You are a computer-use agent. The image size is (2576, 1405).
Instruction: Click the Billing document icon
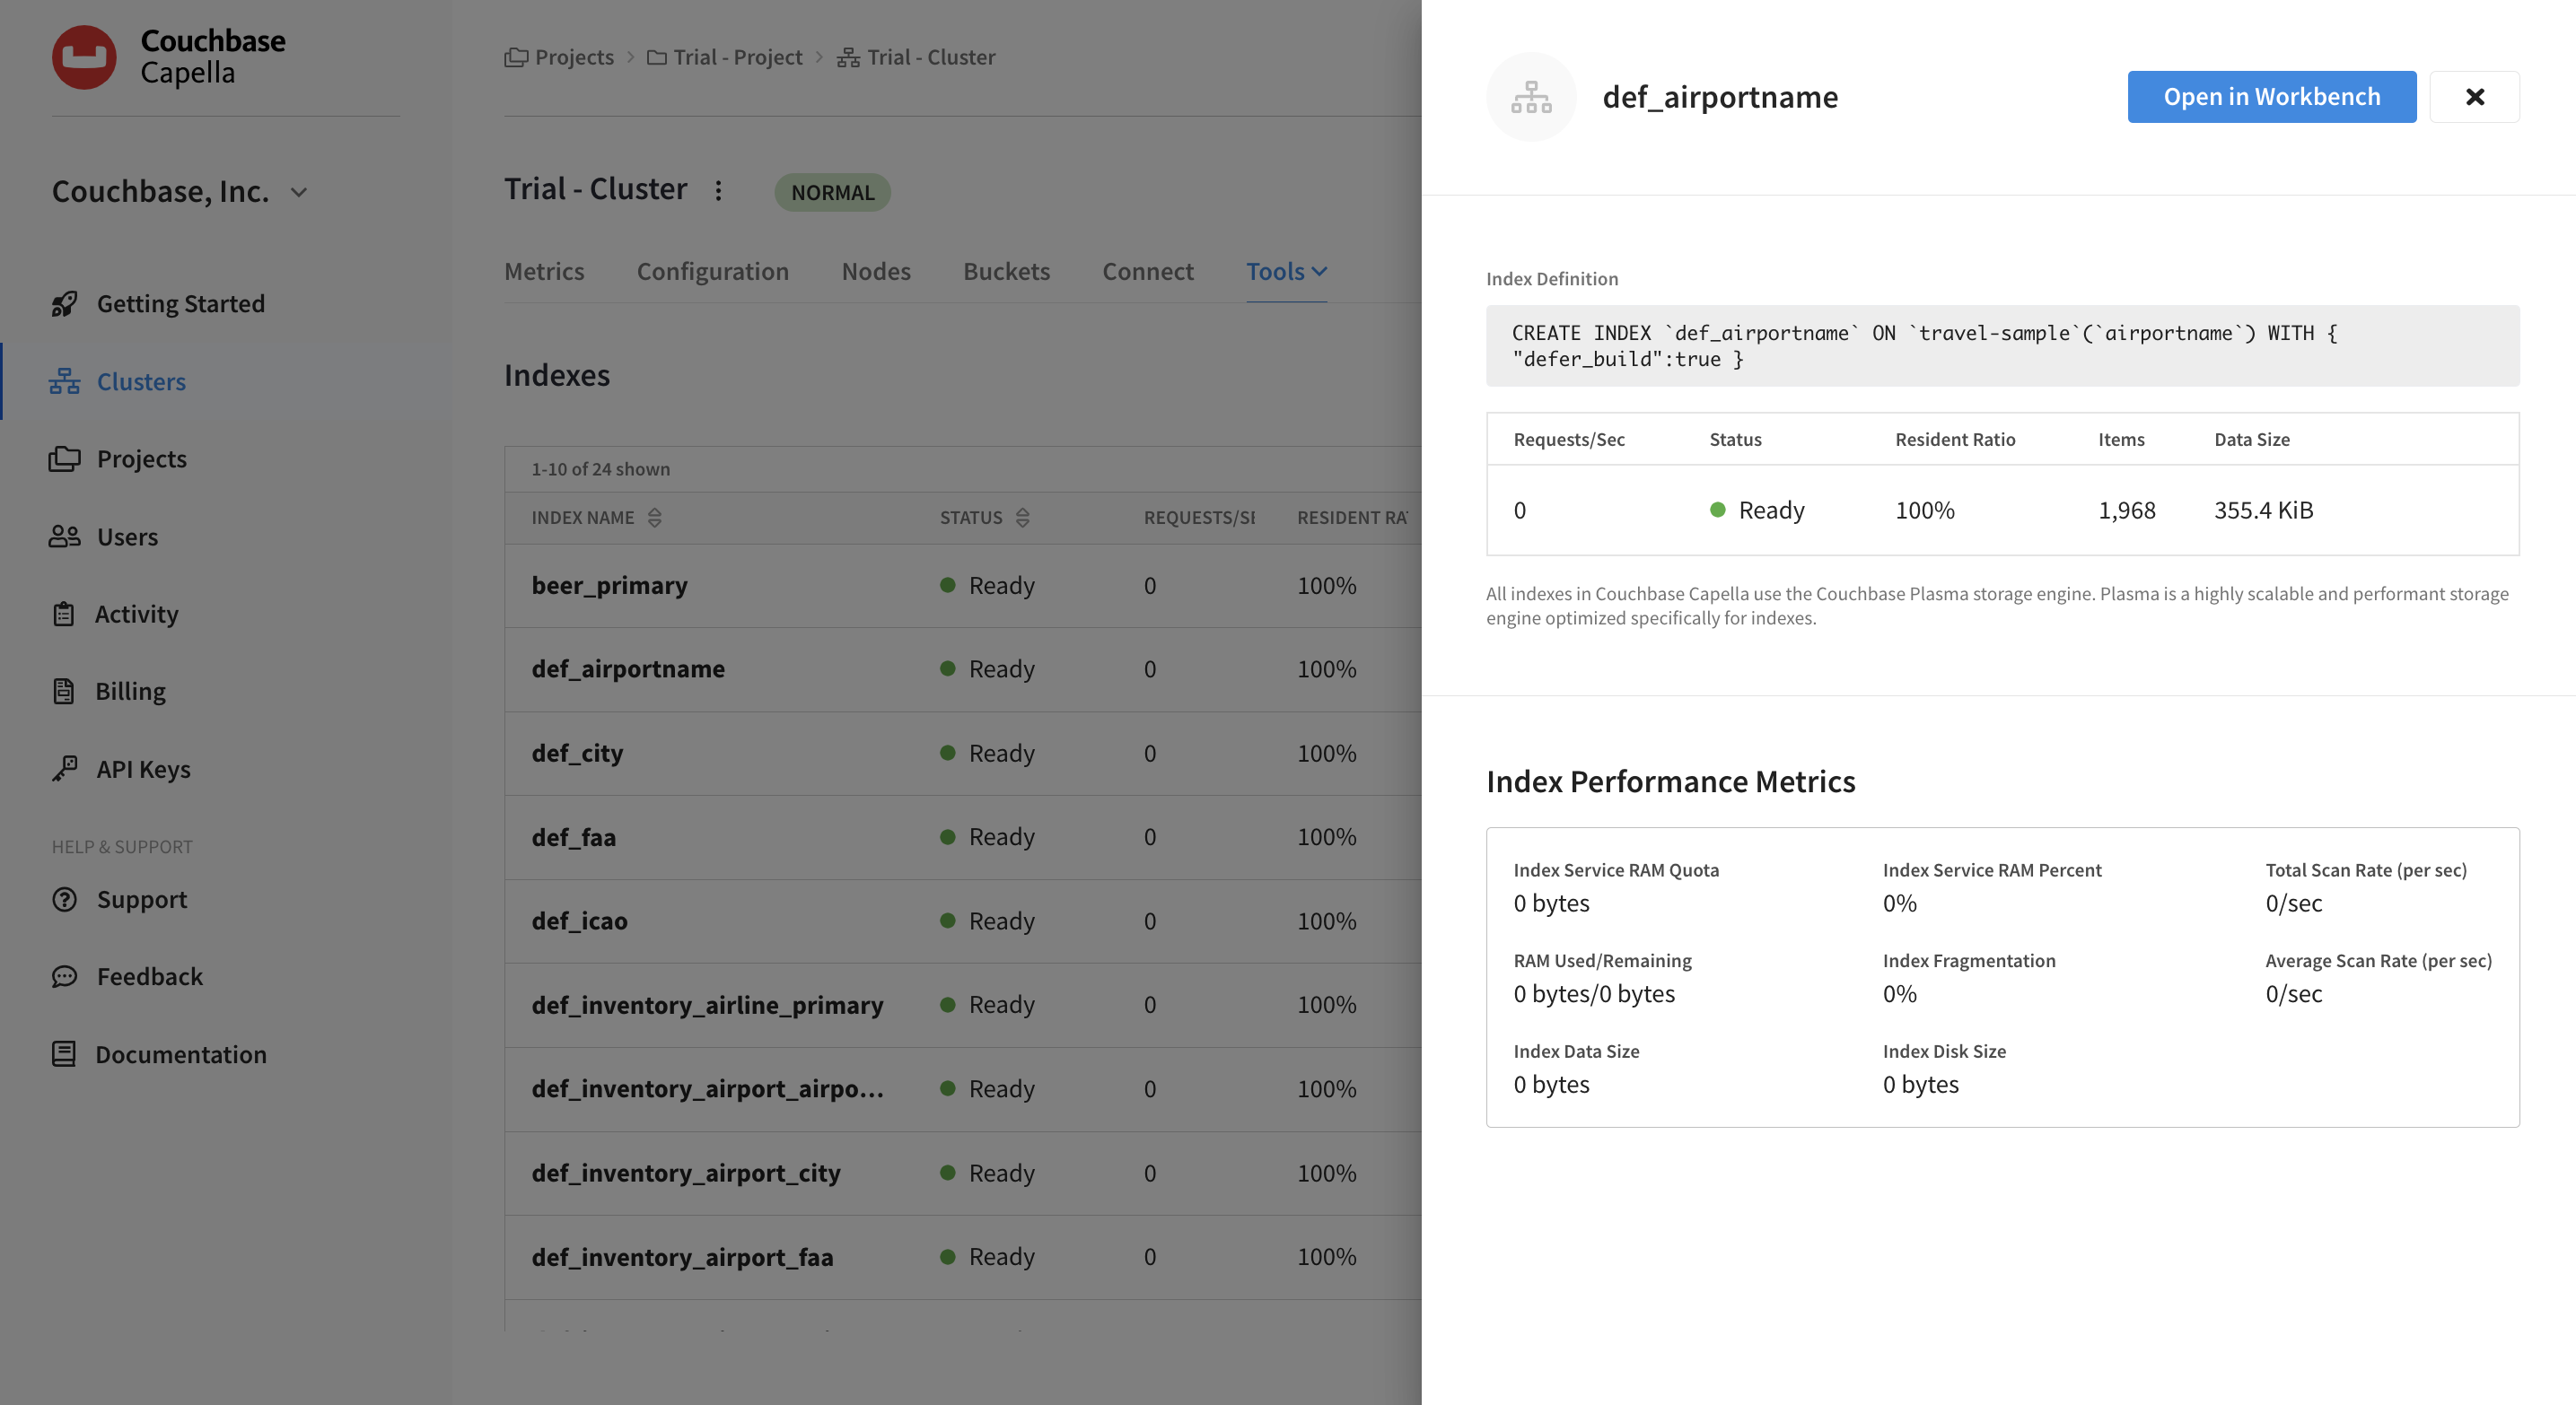coord(64,691)
